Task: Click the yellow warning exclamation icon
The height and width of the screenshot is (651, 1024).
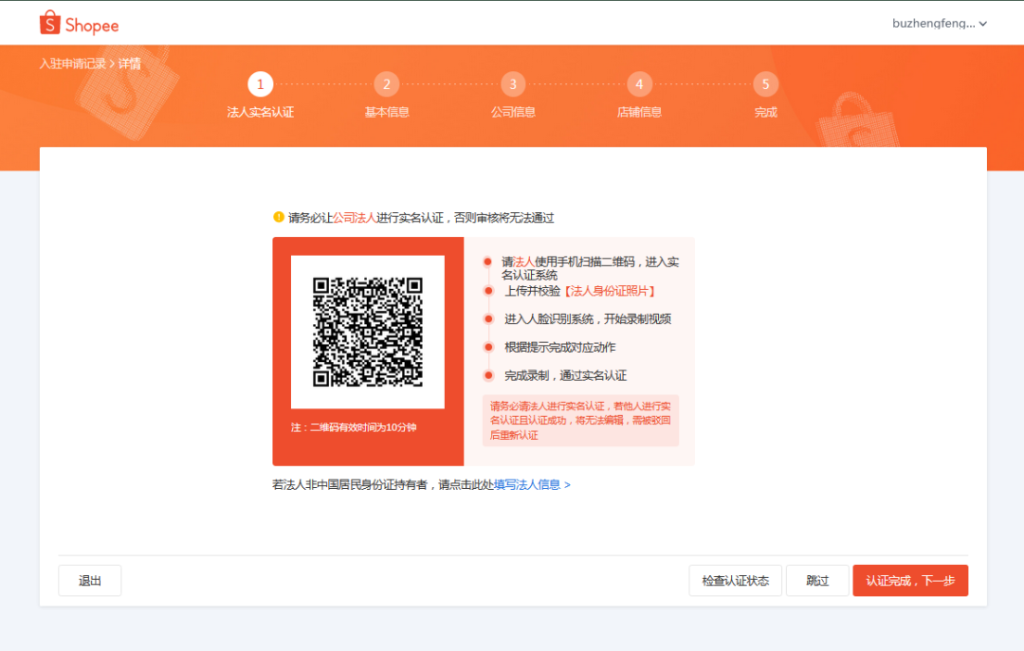Action: 279,217
